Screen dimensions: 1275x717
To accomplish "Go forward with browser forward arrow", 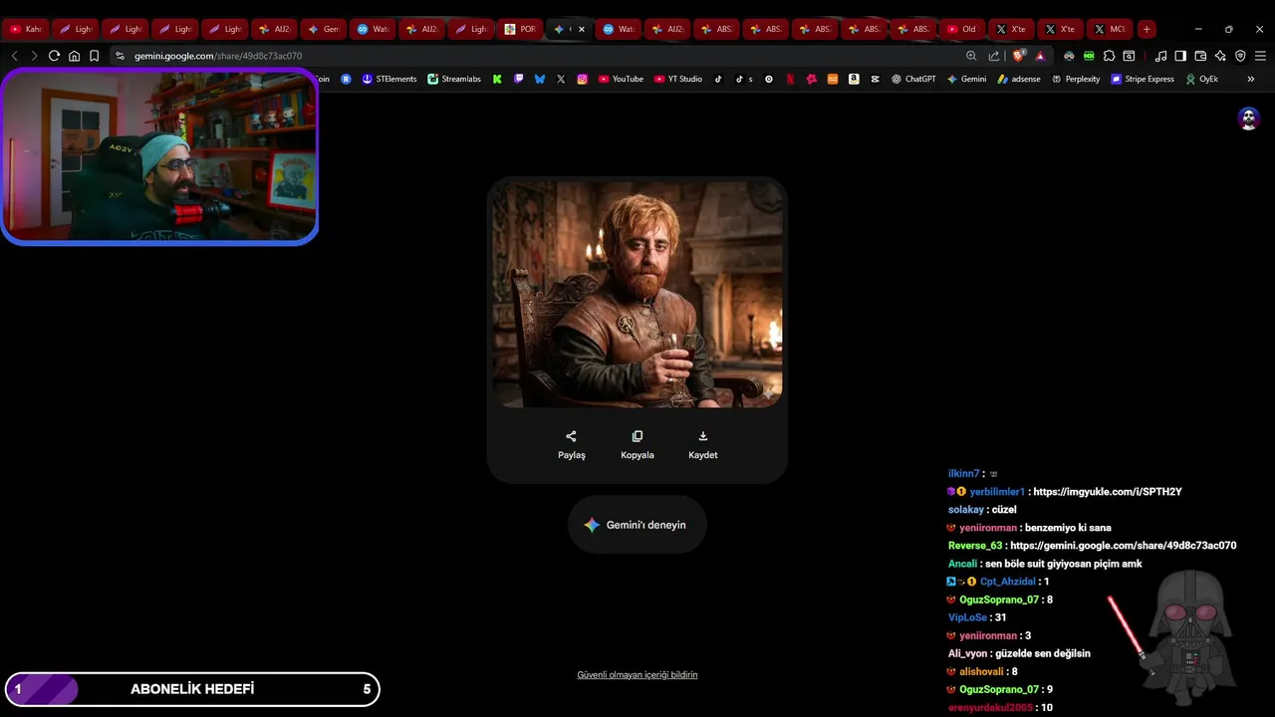I will [34, 56].
